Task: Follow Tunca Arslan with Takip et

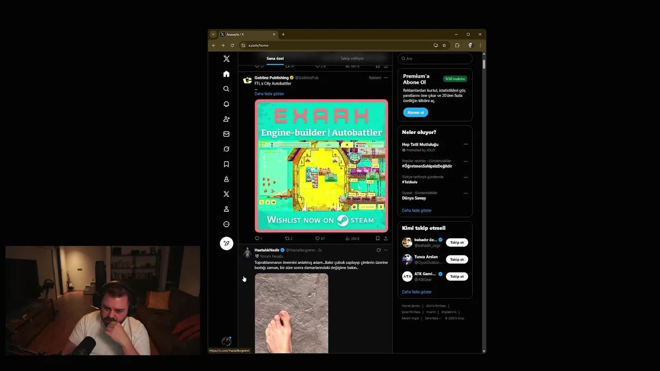Action: point(457,259)
